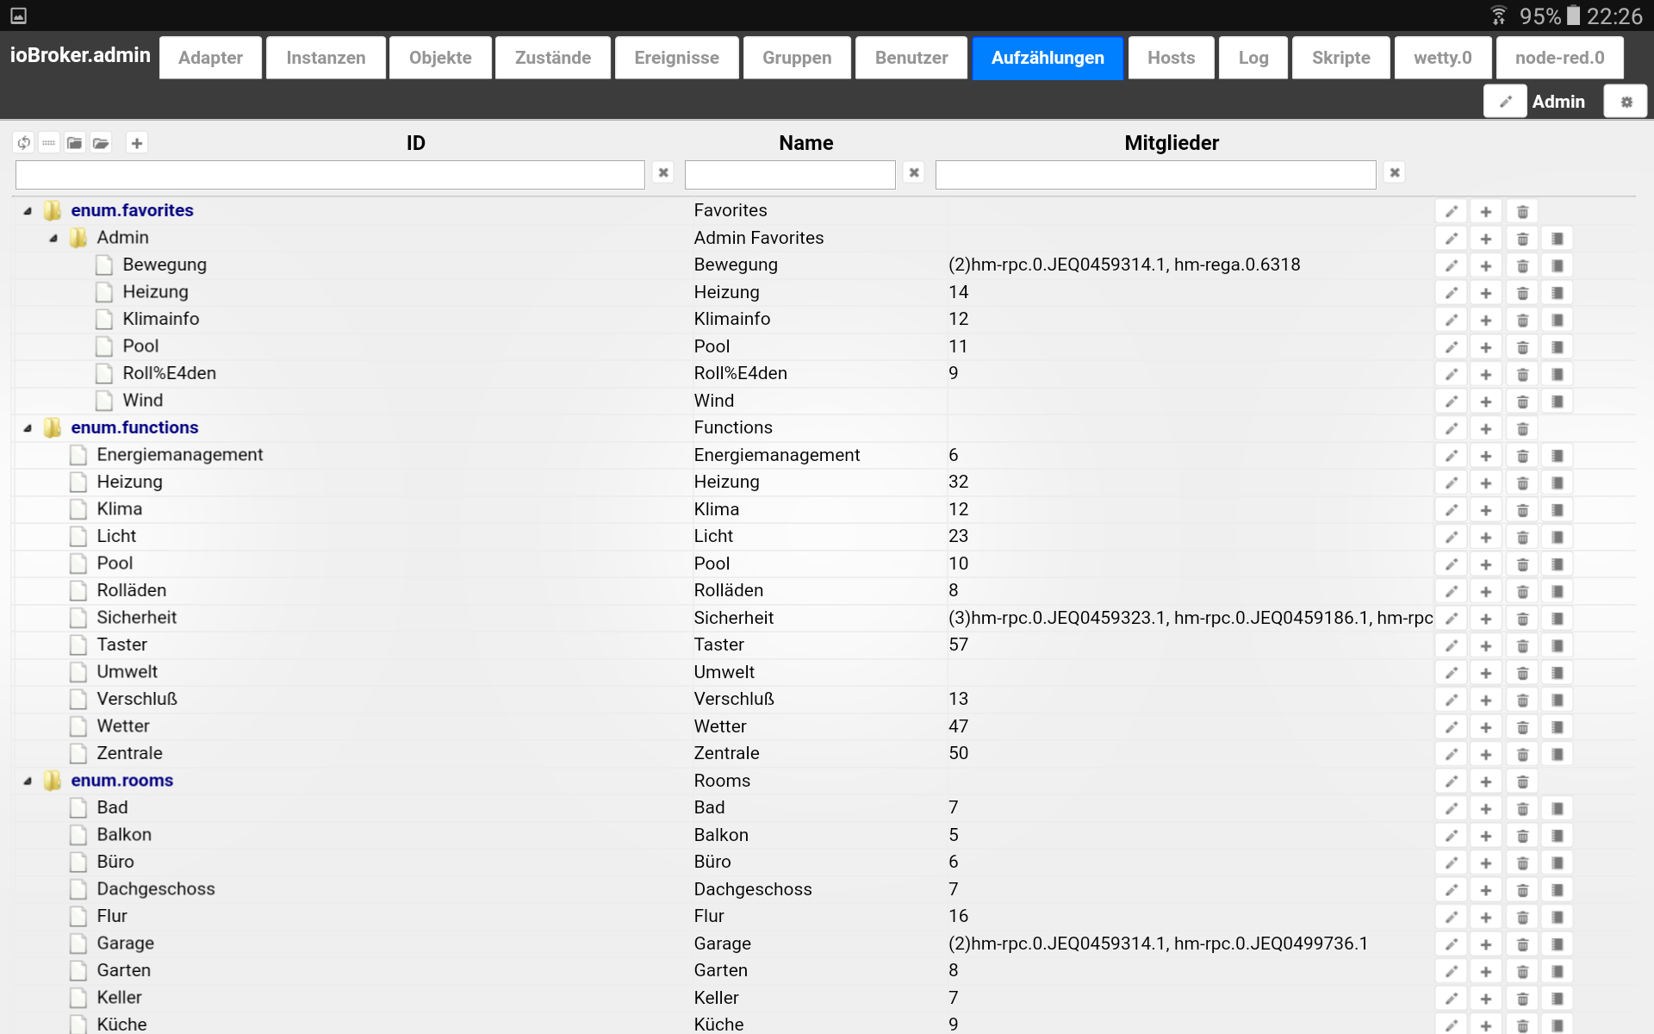Show members list for Umwelt
This screenshot has width=1654, height=1034.
point(1557,673)
